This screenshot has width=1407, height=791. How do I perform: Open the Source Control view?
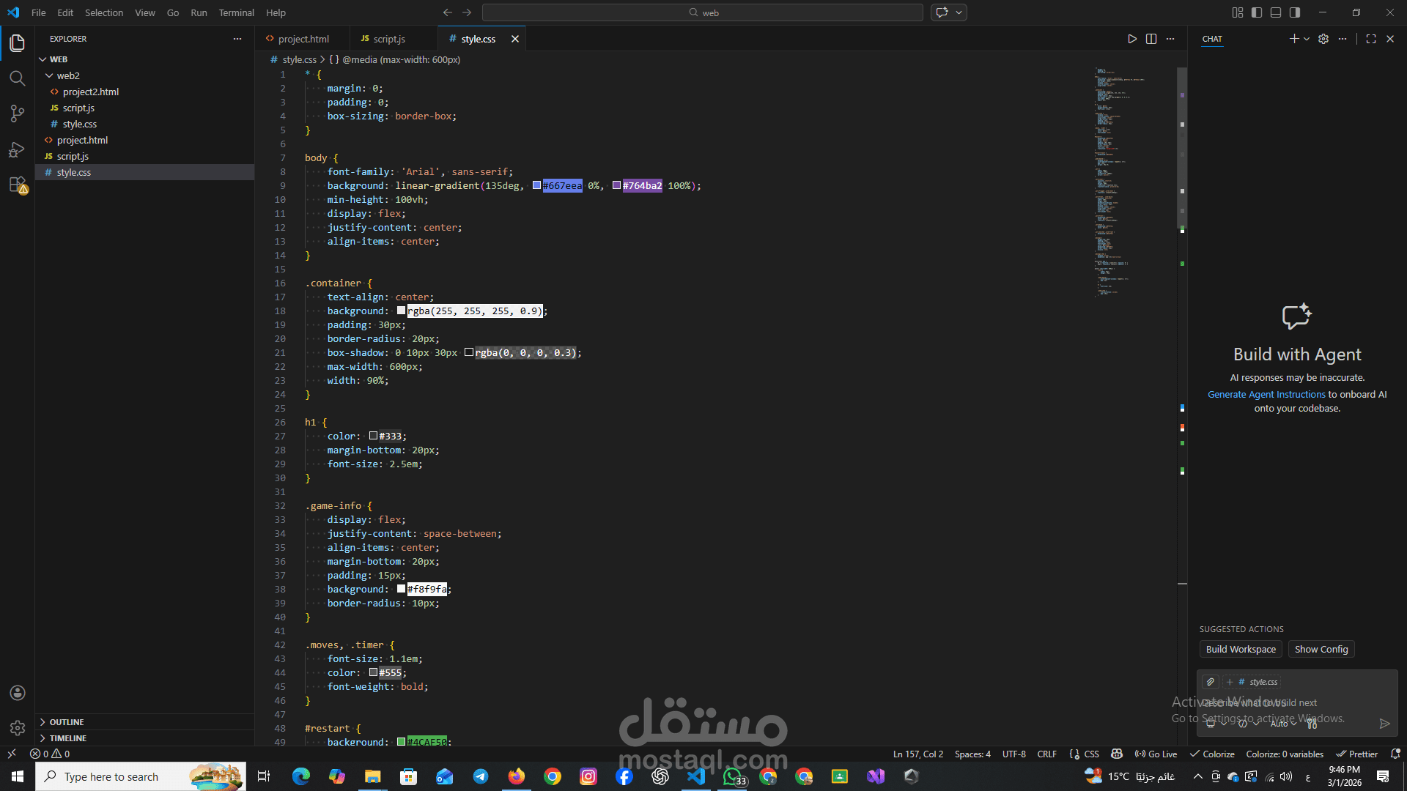coord(17,114)
